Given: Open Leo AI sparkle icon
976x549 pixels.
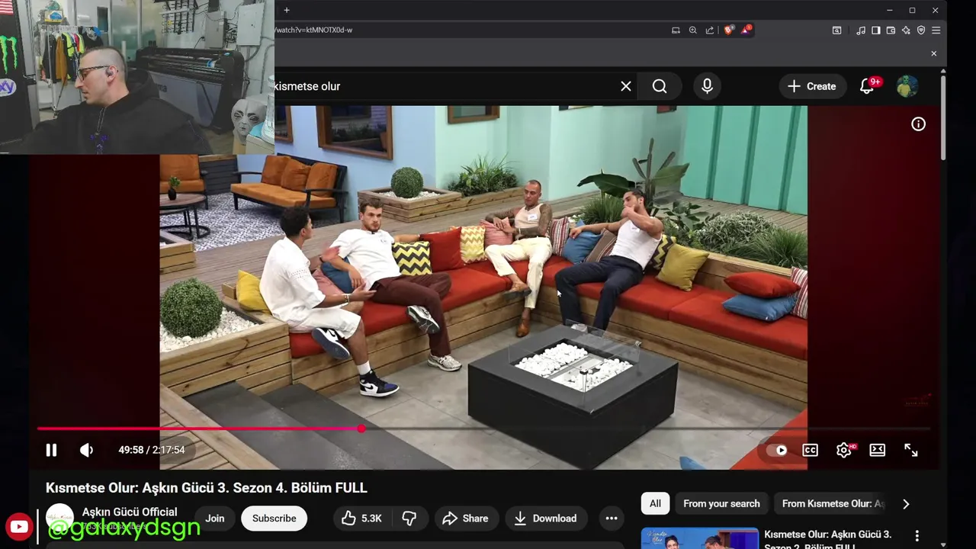Looking at the screenshot, I should pos(906,30).
